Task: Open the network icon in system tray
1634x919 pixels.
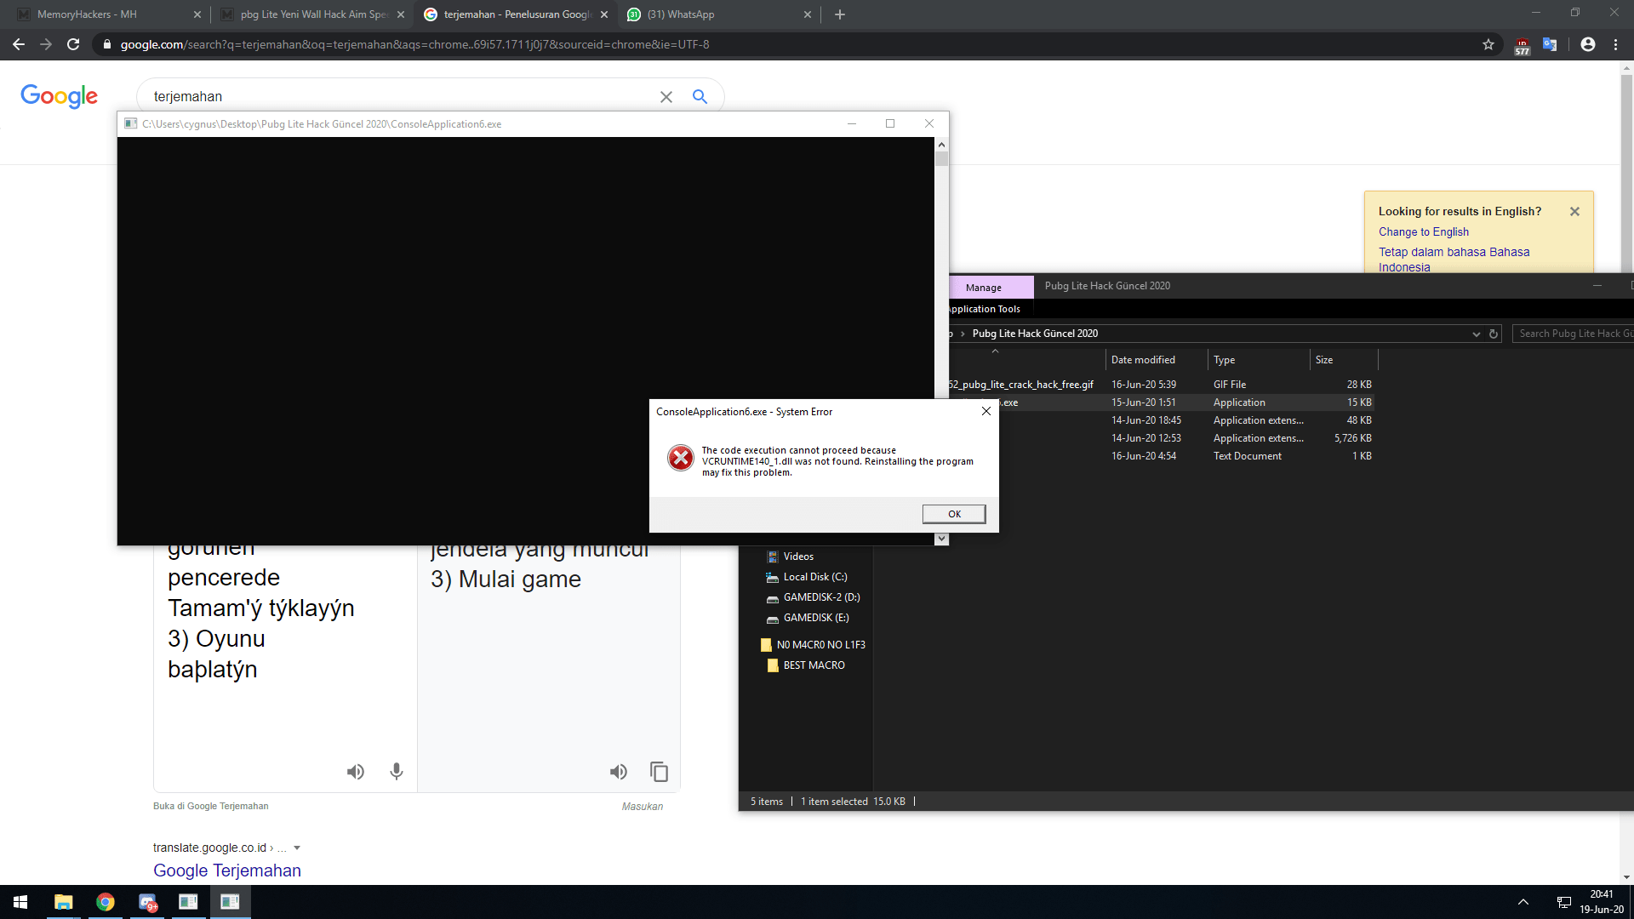Action: point(1563,902)
